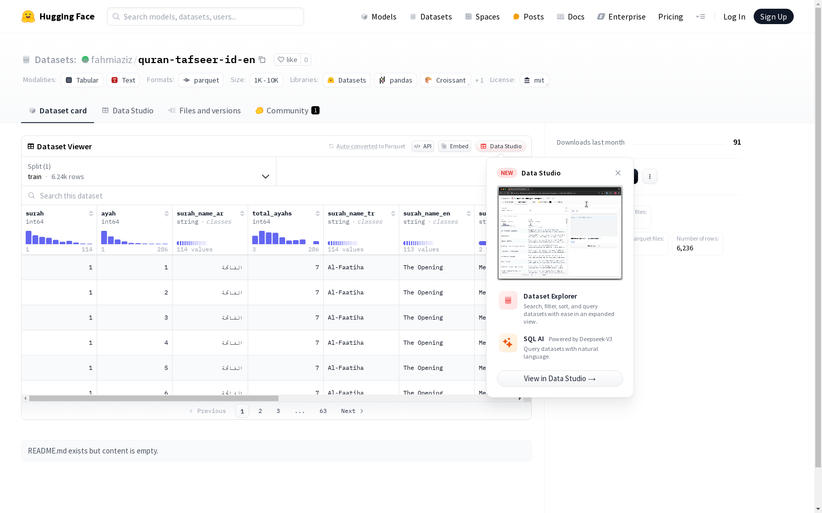Go to Models in top navigation
Screen dimensions: 822x513
(379, 16)
